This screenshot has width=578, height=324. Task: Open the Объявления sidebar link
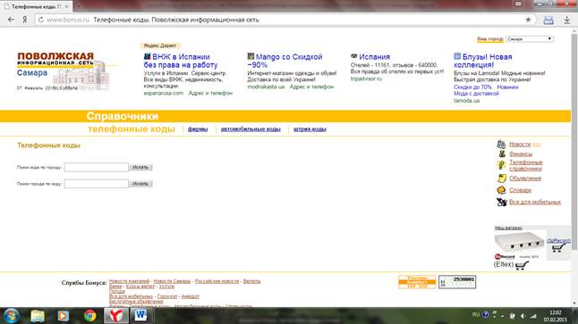[x=525, y=179]
